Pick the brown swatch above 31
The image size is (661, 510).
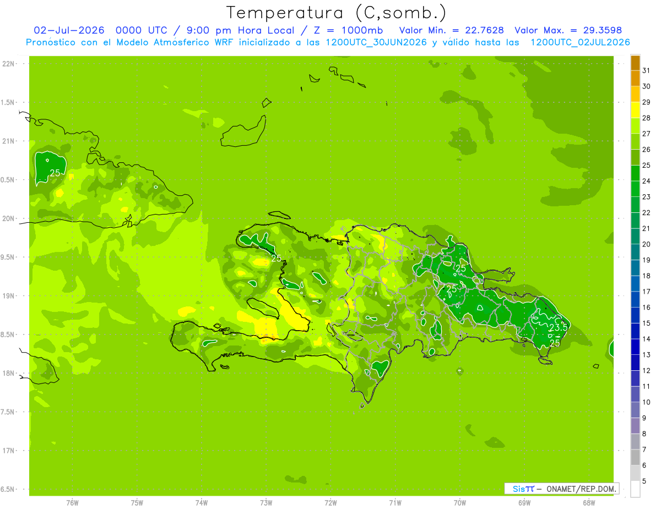click(x=635, y=63)
